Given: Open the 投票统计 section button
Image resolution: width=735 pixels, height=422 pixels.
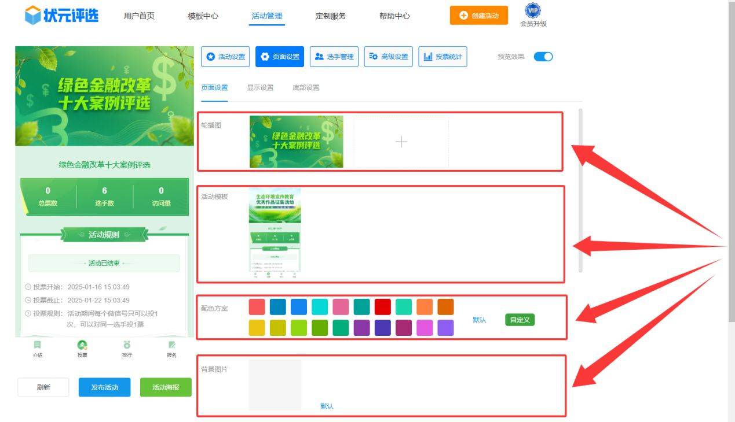Looking at the screenshot, I should coord(443,57).
